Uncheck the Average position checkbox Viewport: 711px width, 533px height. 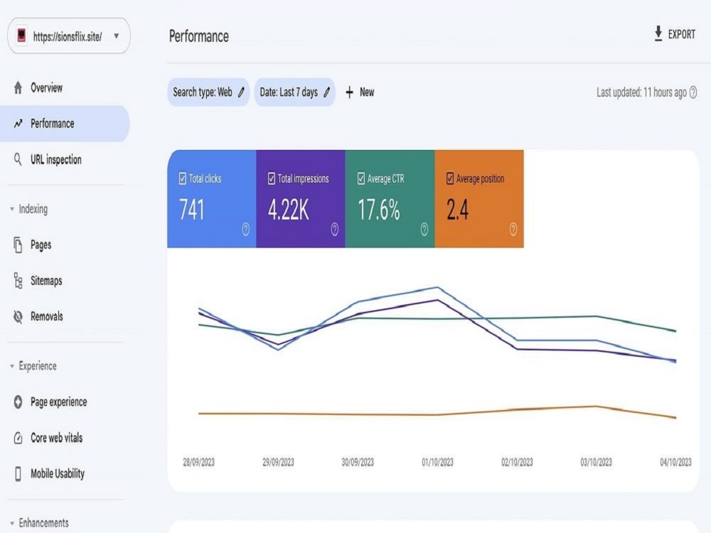450,178
